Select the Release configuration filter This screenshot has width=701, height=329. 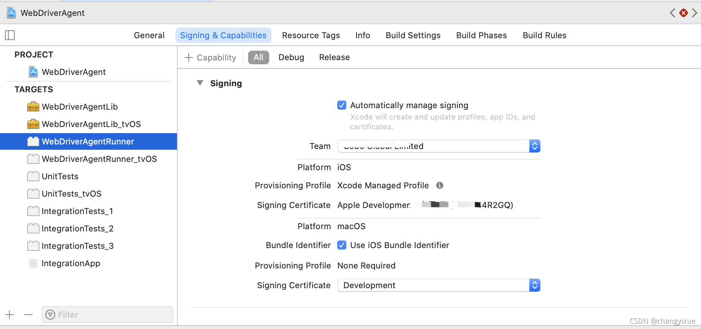pyautogui.click(x=334, y=57)
